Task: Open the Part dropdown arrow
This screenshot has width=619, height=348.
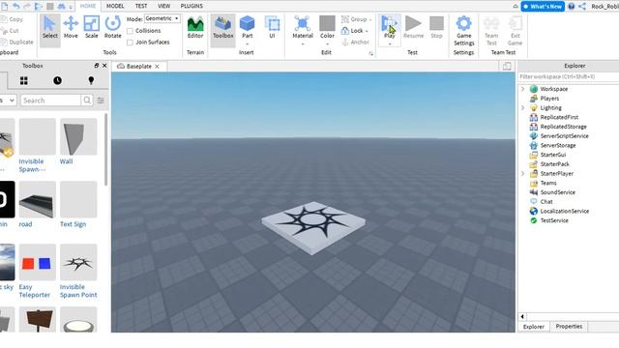Action: (248, 43)
